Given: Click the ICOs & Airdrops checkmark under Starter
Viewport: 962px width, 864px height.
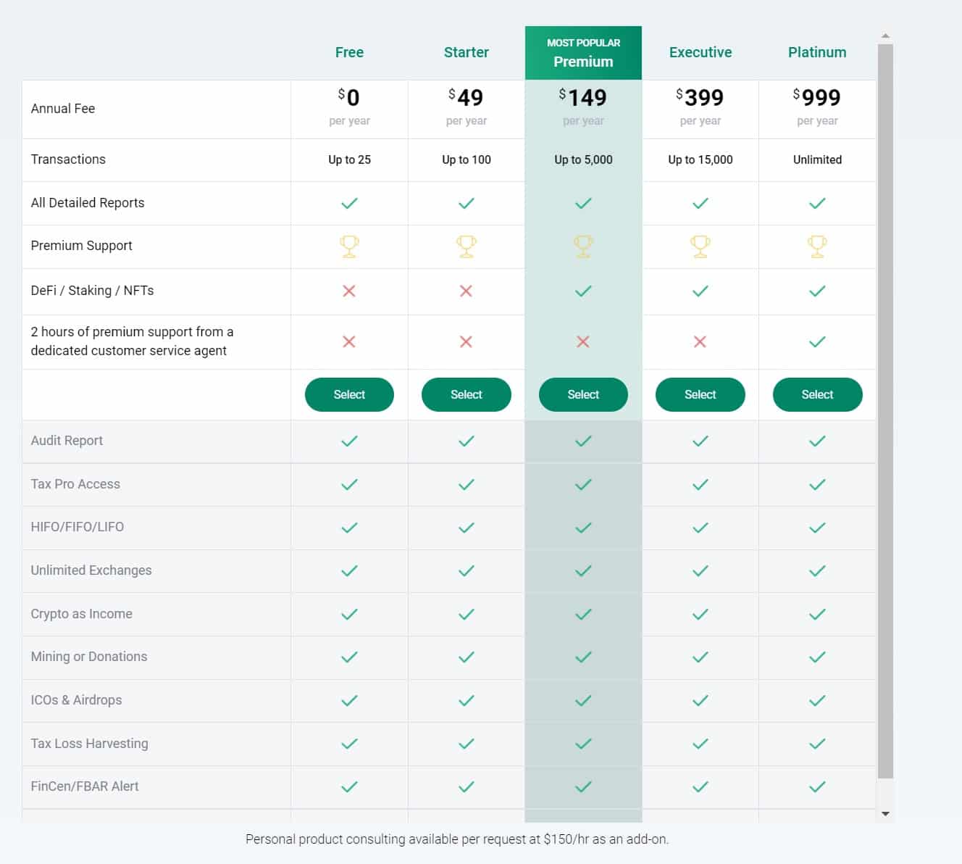Looking at the screenshot, I should (467, 700).
